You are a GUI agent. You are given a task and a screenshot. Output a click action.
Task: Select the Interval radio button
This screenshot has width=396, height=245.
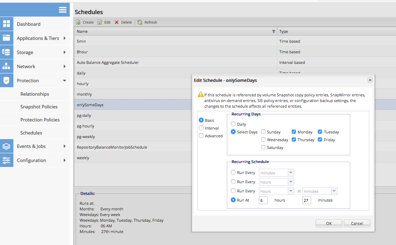pyautogui.click(x=201, y=128)
